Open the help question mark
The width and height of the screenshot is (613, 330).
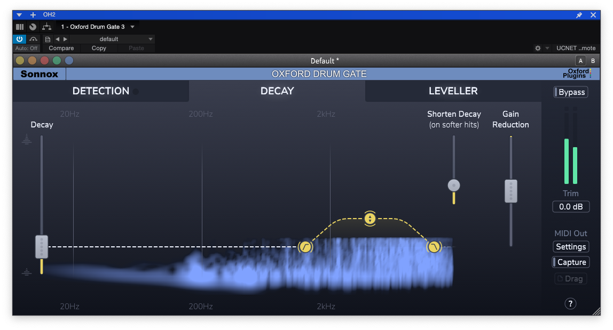pos(570,304)
